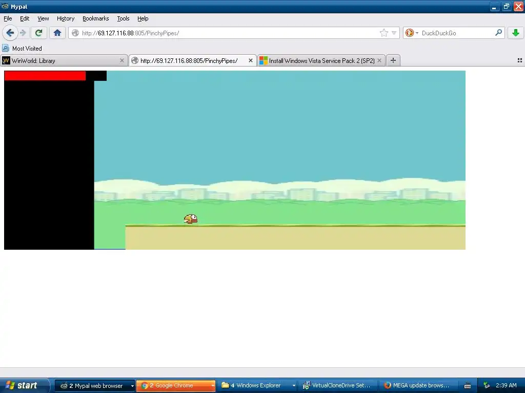Open the History menu

coord(65,18)
